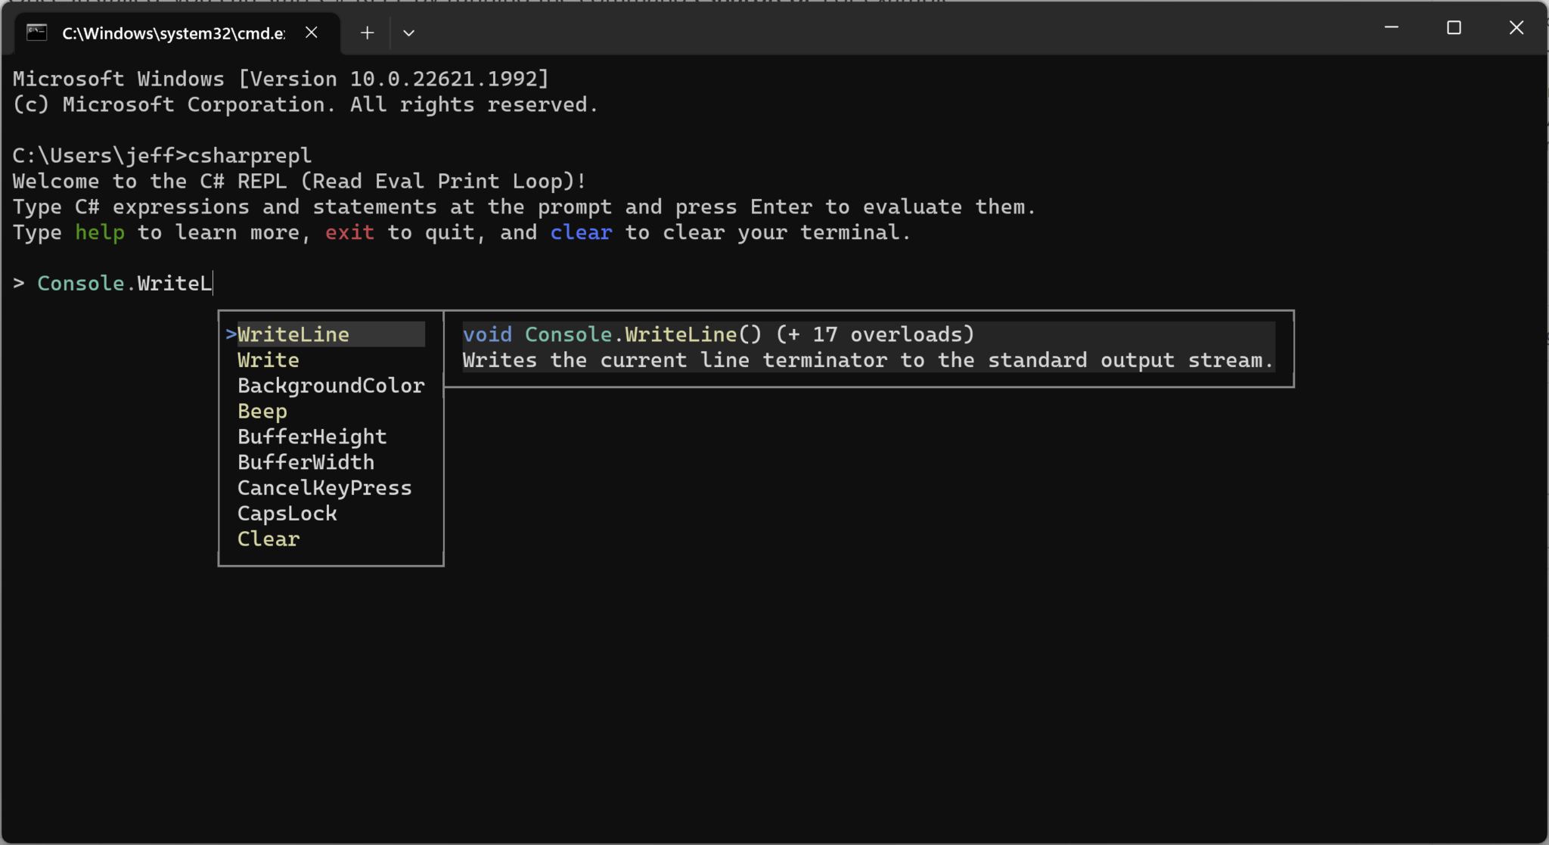Click the cmd.exe icon on the tab
Screen dimensions: 1549x845
point(36,33)
